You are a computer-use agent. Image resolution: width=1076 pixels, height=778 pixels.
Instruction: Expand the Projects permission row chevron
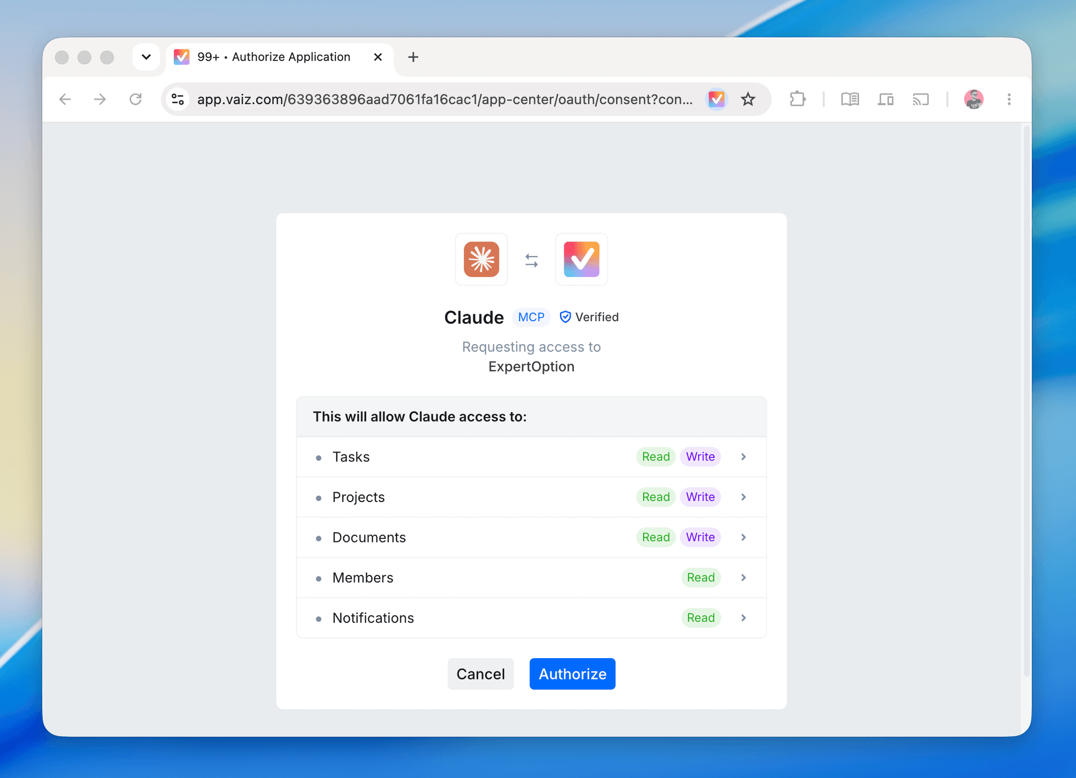tap(743, 497)
